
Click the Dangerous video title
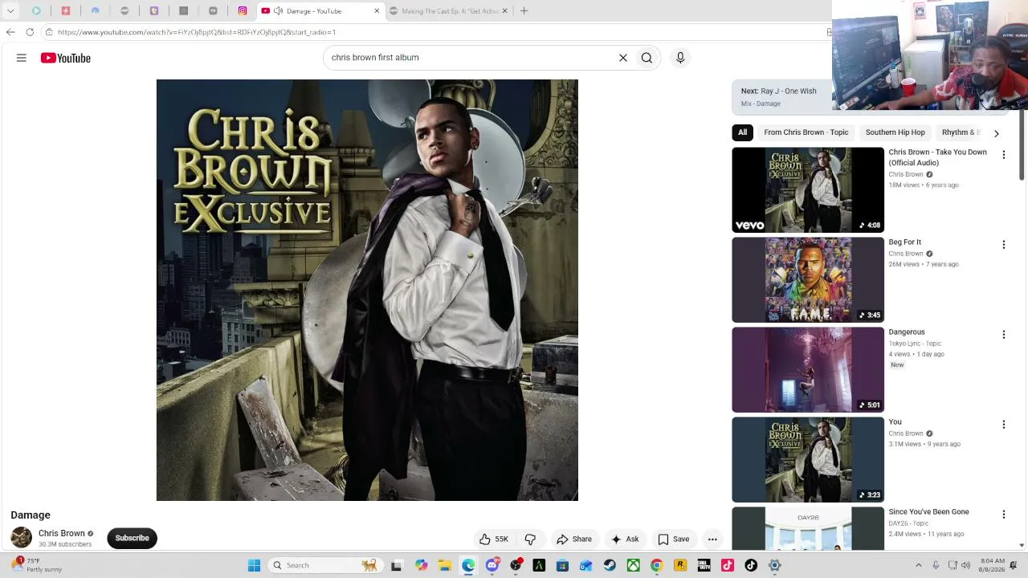point(907,332)
